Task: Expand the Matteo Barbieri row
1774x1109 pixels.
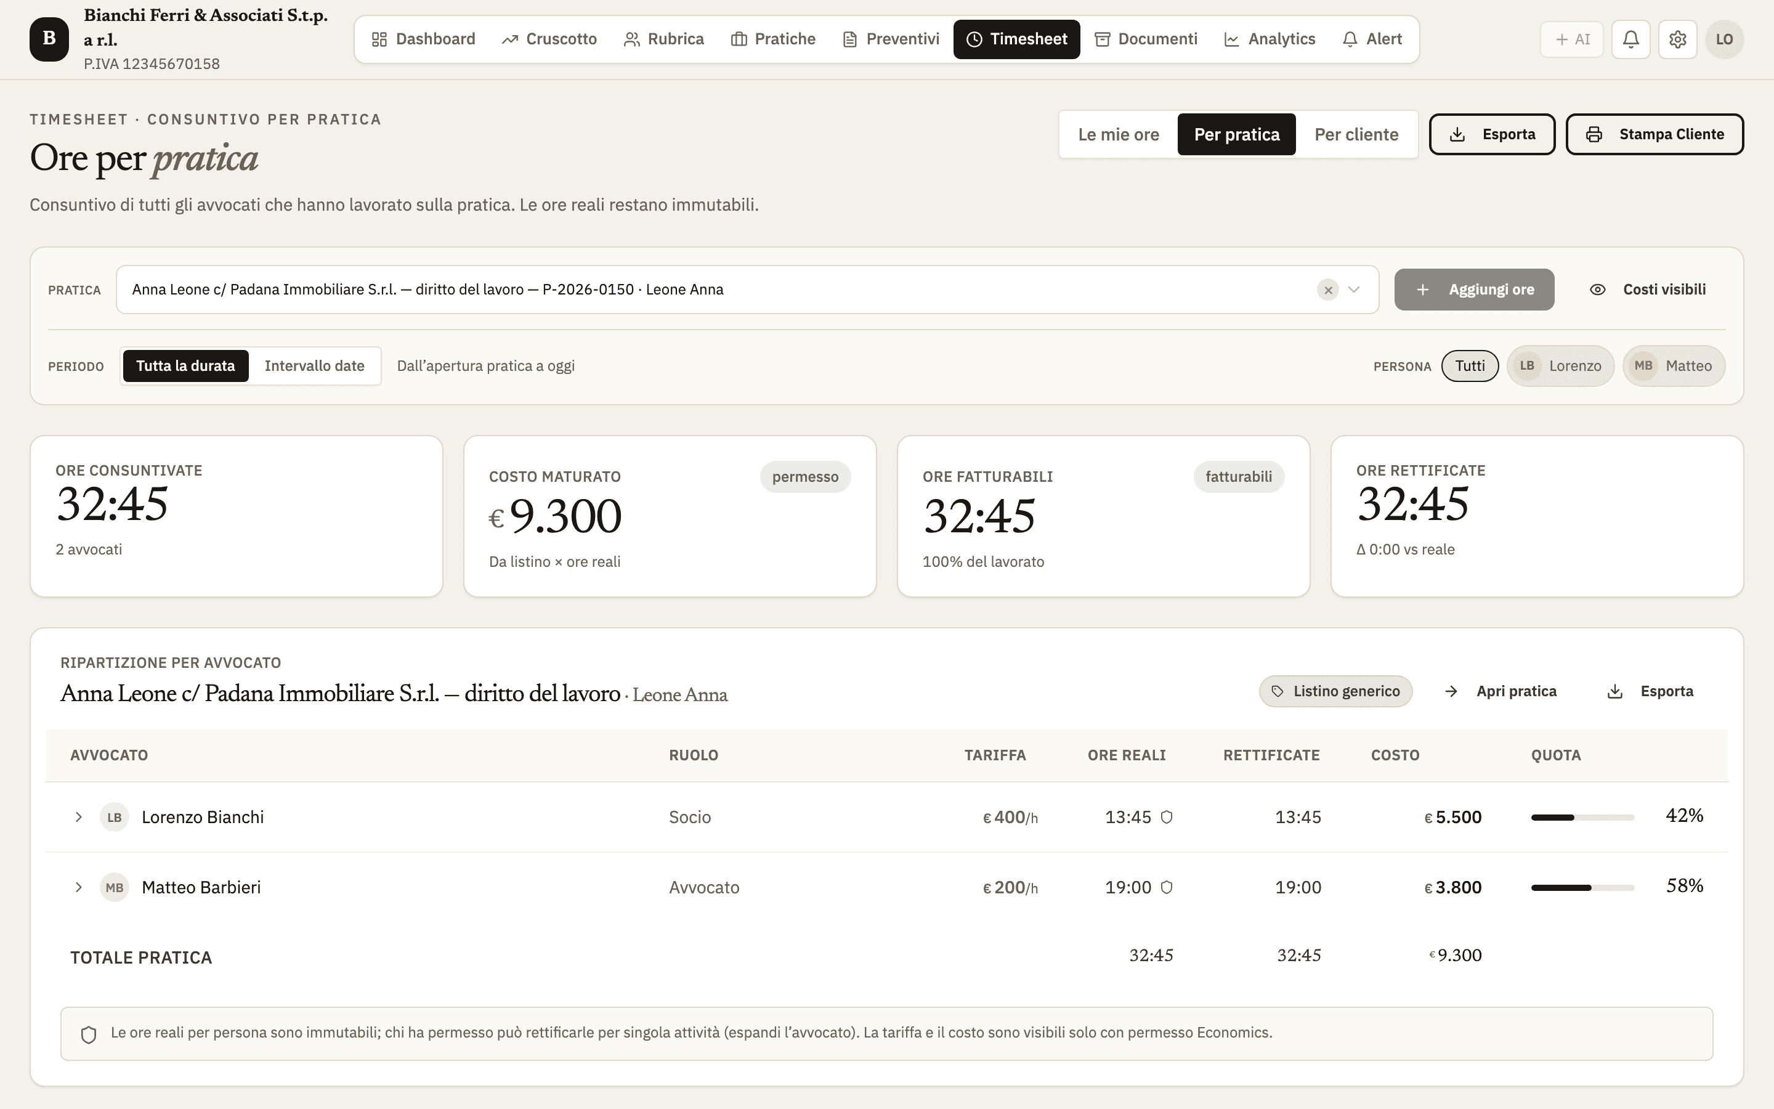Action: tap(78, 887)
